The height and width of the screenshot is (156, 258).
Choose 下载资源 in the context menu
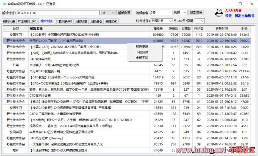(142, 52)
